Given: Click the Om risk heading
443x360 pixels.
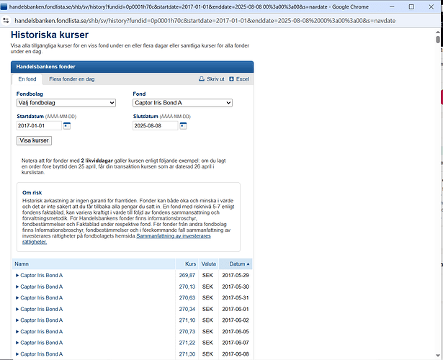Looking at the screenshot, I should (32, 192).
